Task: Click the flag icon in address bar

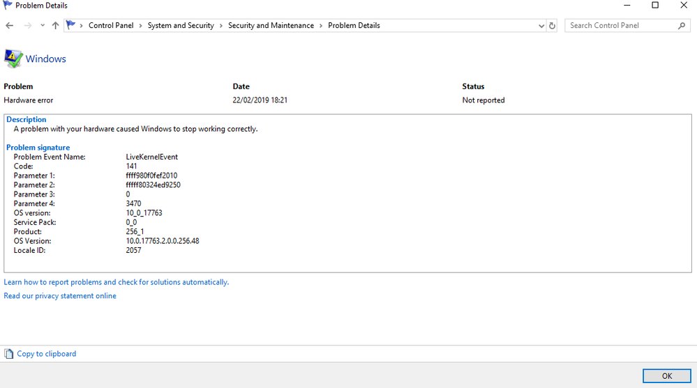Action: click(x=70, y=25)
